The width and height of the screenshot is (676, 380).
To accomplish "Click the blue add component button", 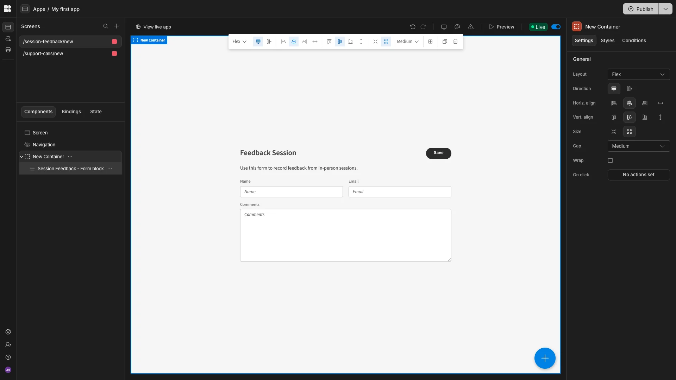I will coord(545,358).
